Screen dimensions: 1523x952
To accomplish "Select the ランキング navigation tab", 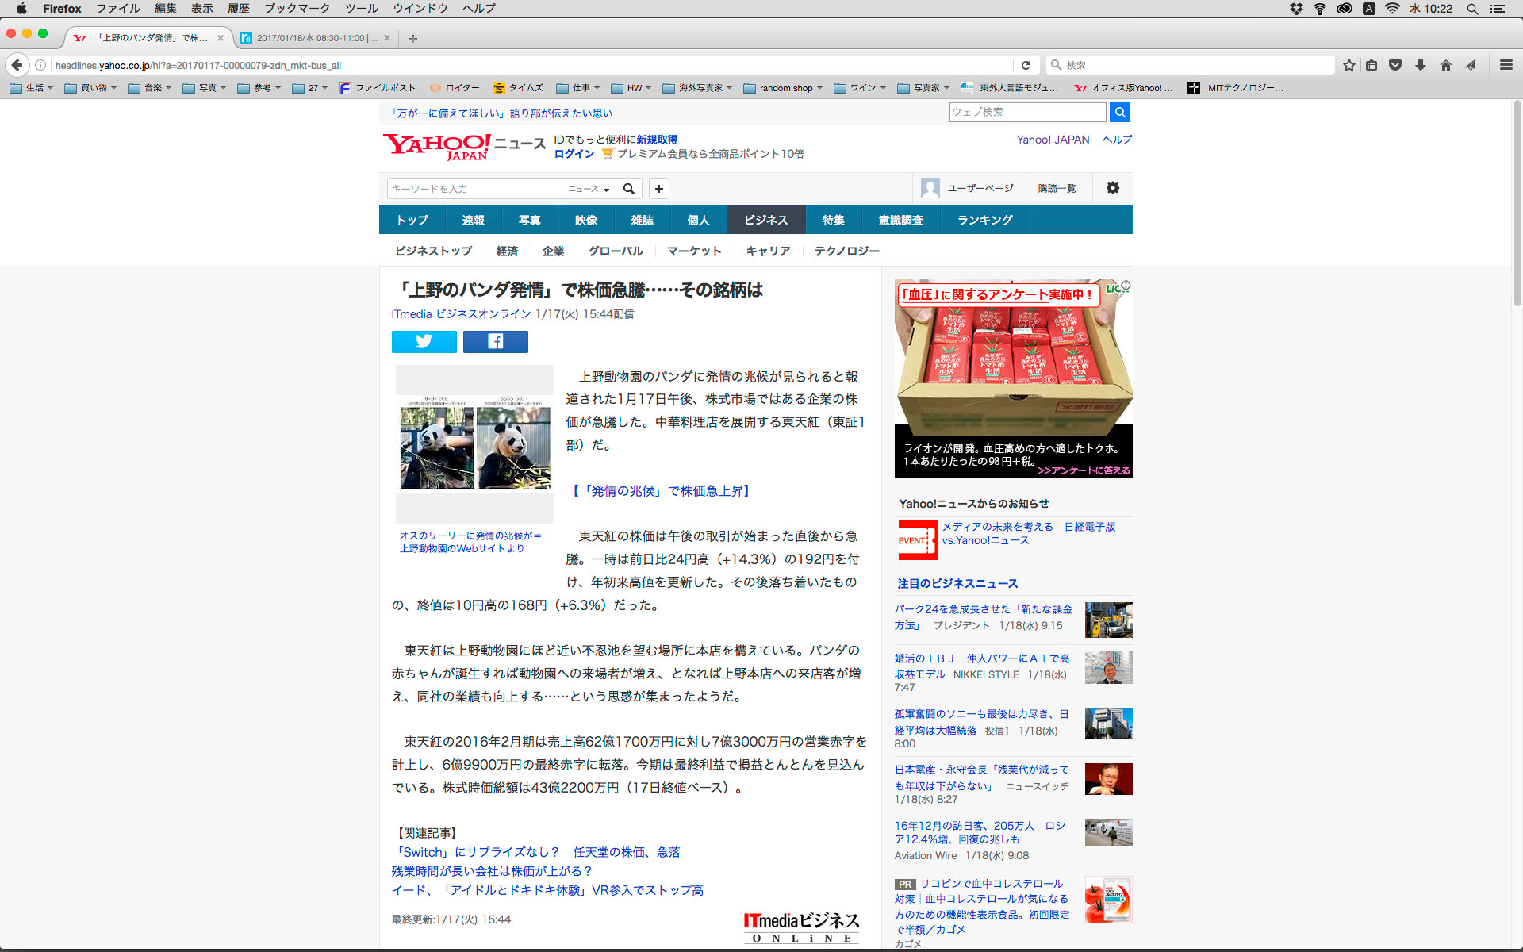I will coord(984,220).
